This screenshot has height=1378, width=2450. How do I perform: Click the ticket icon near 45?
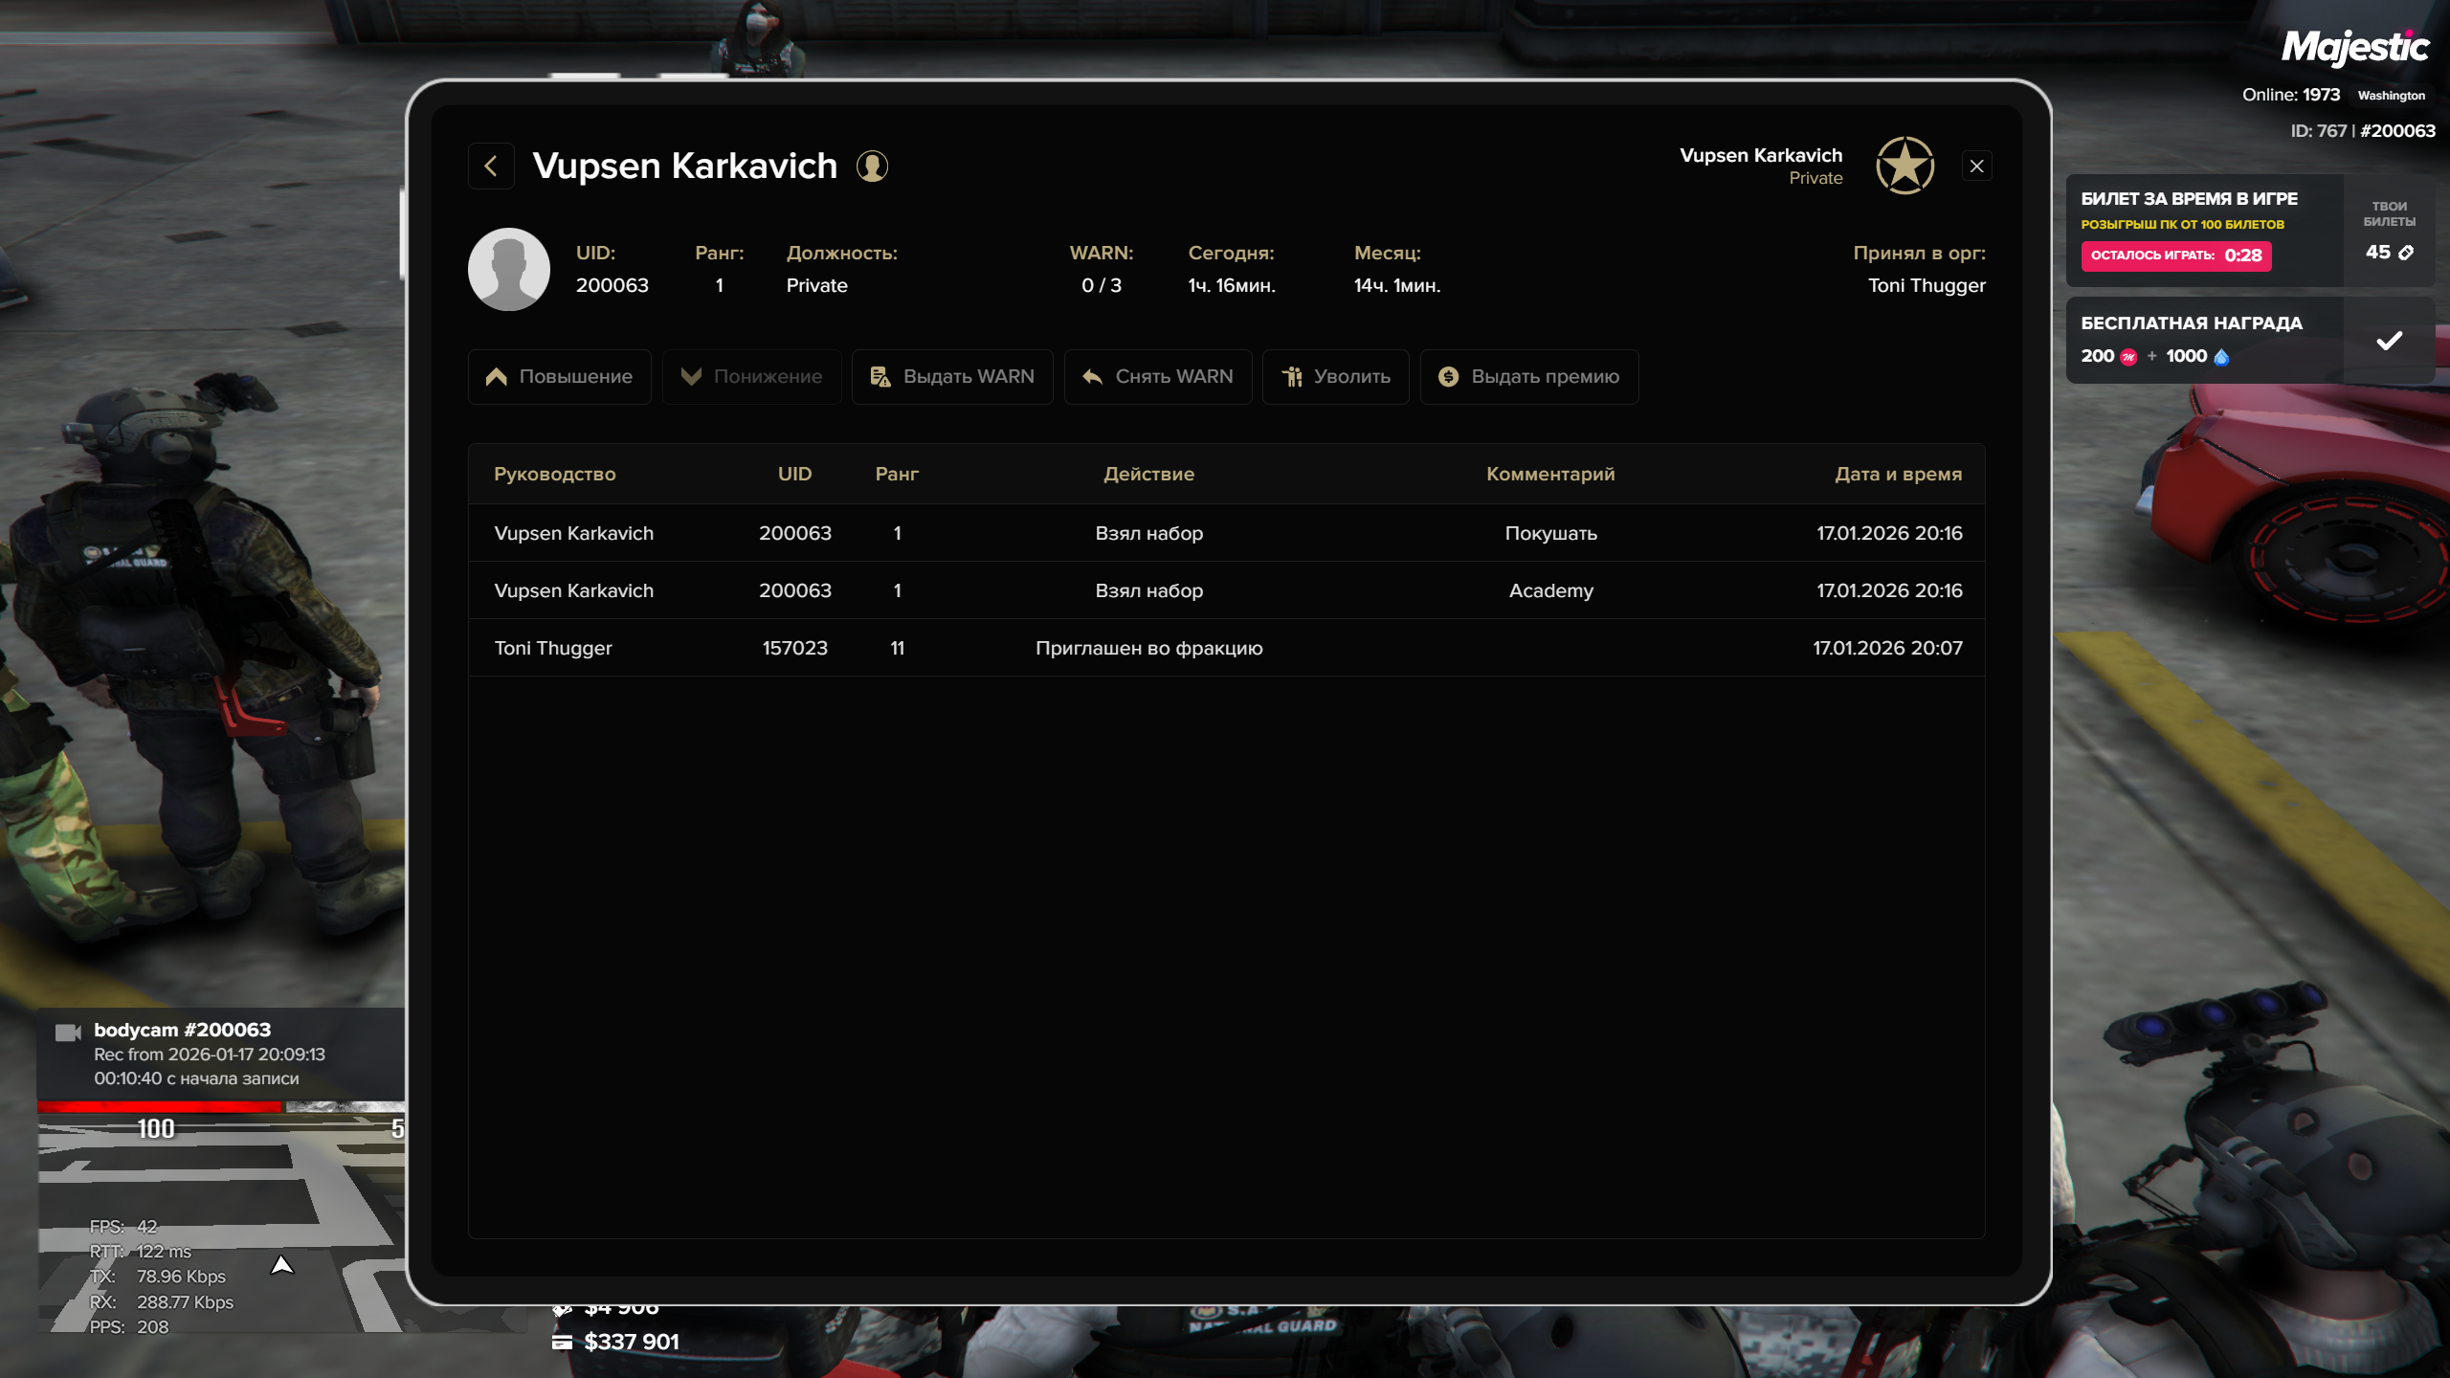click(2406, 253)
